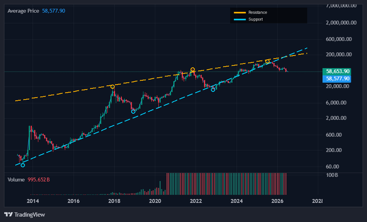
Task: Click the green 58,653.90 price label
Action: [337, 71]
